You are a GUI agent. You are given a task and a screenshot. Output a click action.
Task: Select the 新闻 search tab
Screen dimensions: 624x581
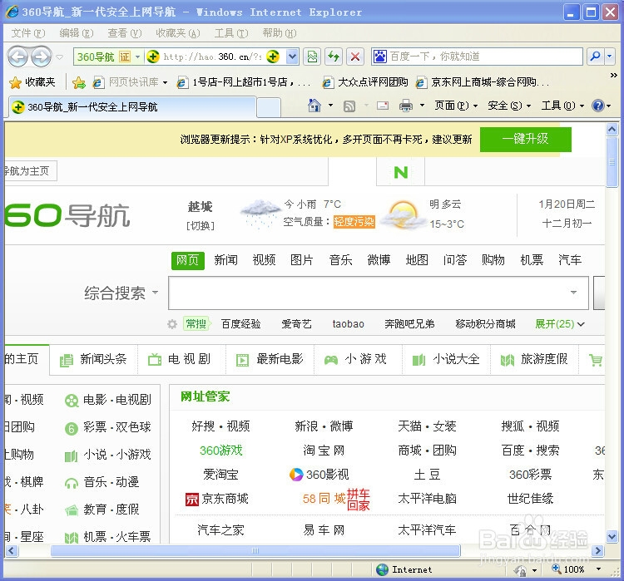click(x=225, y=260)
